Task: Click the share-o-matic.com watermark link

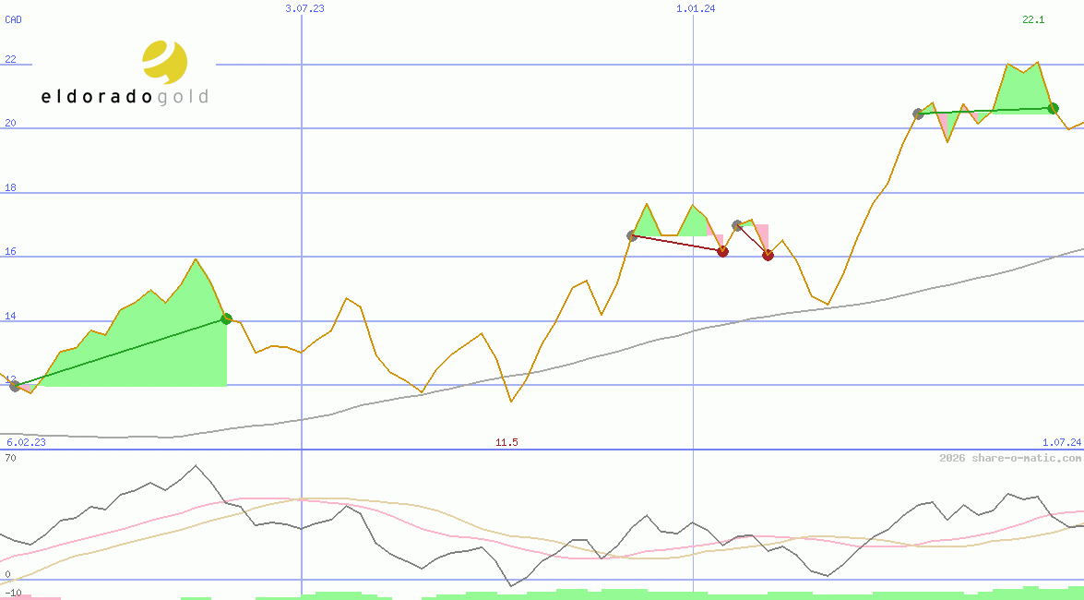Action: click(1010, 458)
